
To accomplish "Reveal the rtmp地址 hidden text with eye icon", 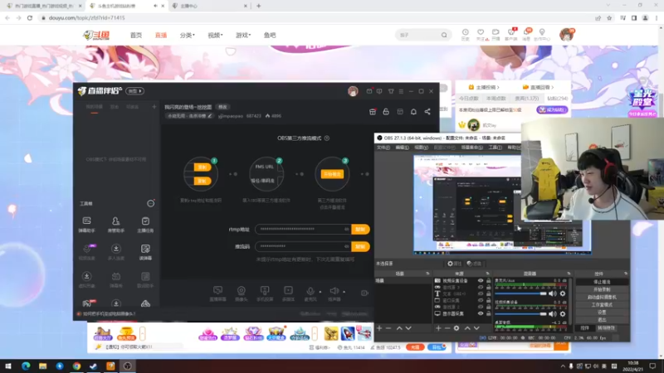I will (x=346, y=230).
